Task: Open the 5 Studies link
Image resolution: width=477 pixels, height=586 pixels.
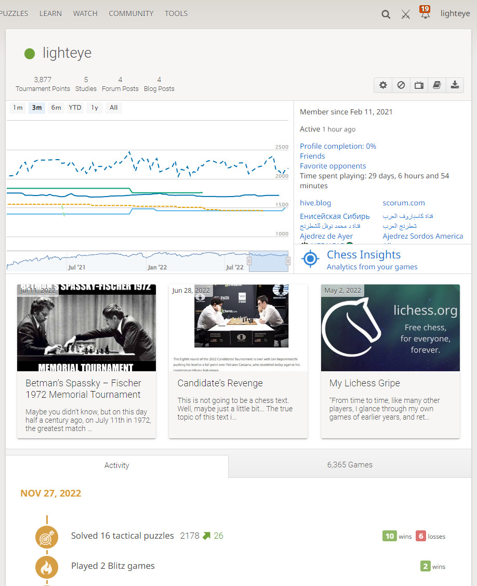Action: 86,84
